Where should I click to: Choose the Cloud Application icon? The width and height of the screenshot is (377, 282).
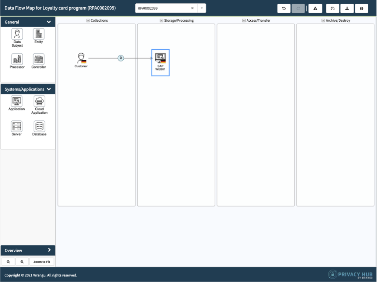click(39, 101)
